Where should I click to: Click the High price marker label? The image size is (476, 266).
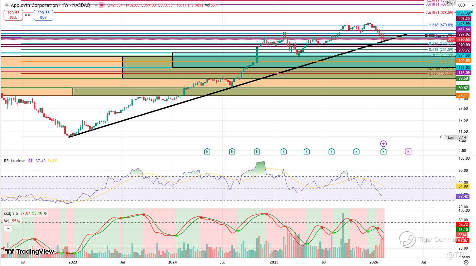point(451,3)
